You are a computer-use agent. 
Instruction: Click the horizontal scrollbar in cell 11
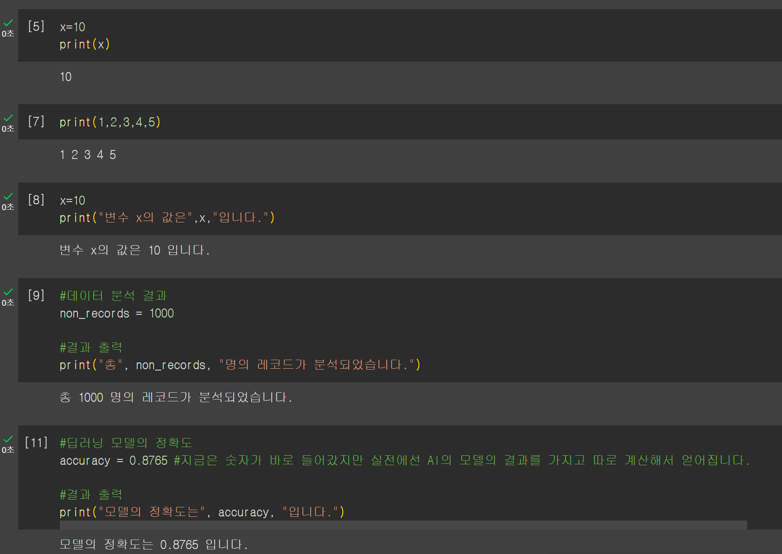tap(403, 525)
